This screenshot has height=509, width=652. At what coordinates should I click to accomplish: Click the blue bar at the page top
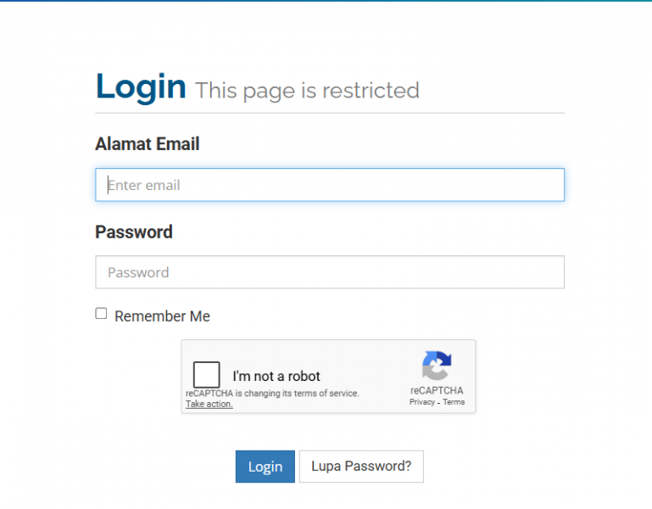point(326,1)
